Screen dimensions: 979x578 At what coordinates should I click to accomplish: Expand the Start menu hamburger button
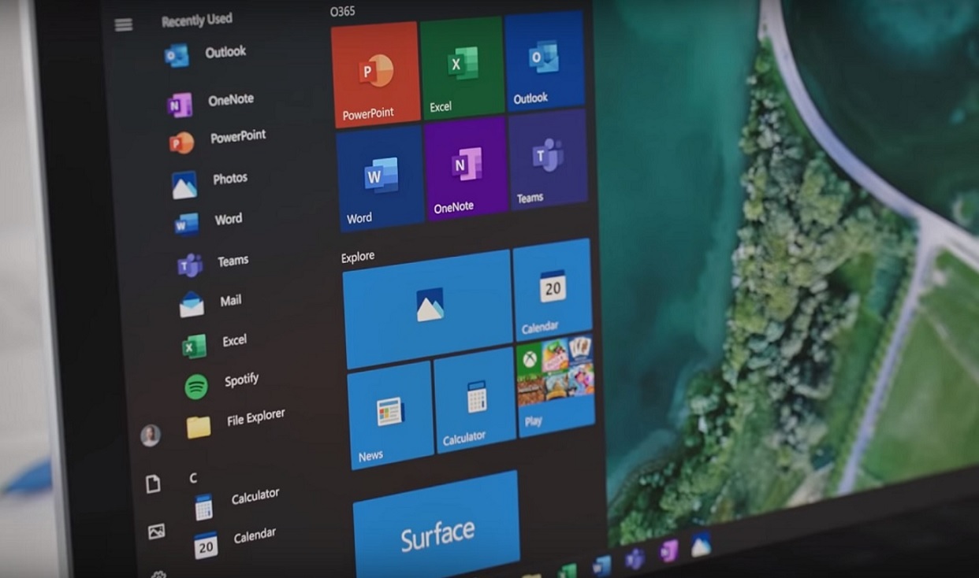(123, 25)
